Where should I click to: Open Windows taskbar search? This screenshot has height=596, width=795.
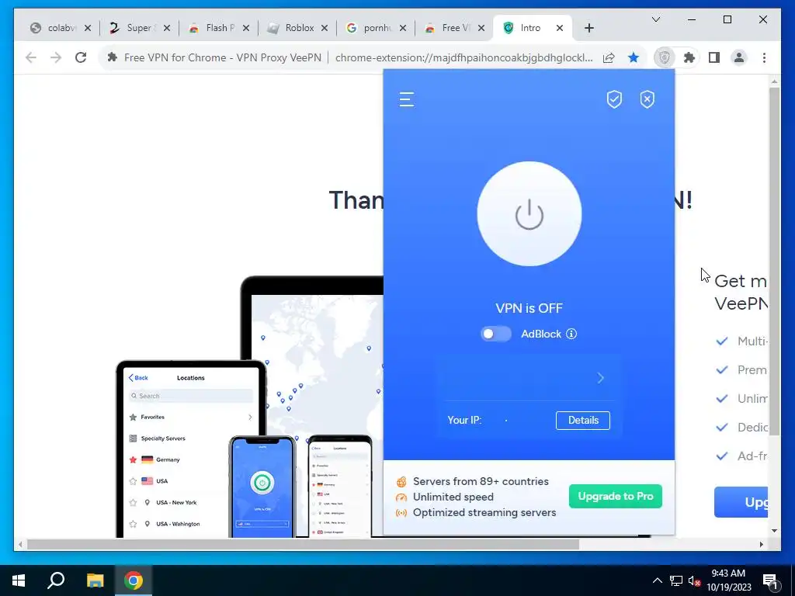(56, 580)
